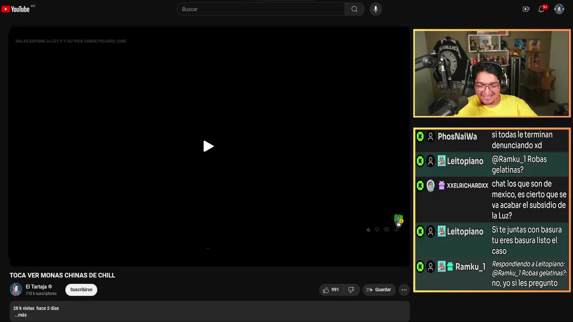This screenshot has width=573, height=322.
Task: Click the magnifying glass search button
Action: pyautogui.click(x=354, y=9)
